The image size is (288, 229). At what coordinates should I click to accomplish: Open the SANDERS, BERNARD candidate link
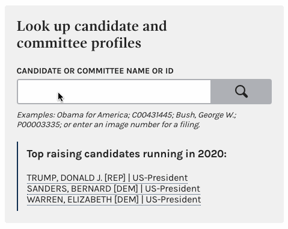click(114, 189)
